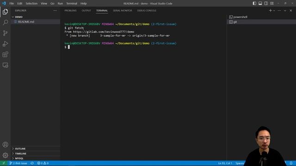The width and height of the screenshot is (296, 166).
Task: Open the View menu
Action: click(44, 3)
